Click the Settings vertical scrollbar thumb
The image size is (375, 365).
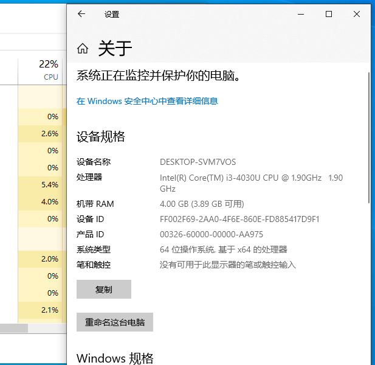point(369,137)
